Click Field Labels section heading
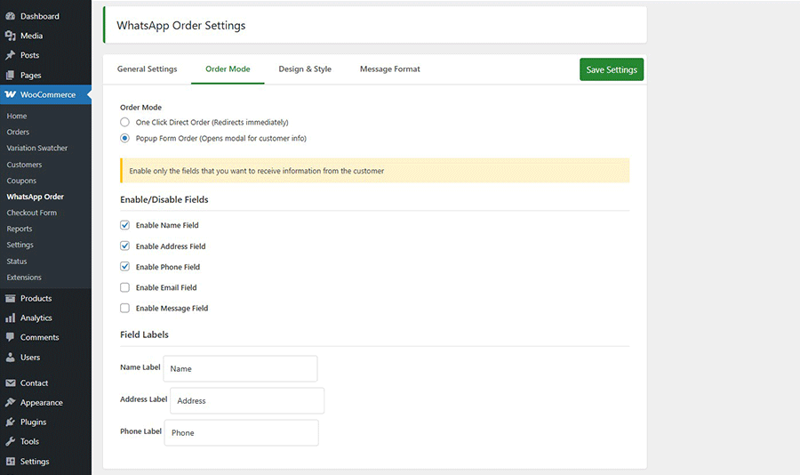 pos(144,334)
